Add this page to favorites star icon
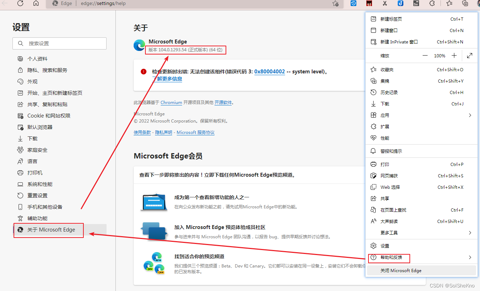The height and width of the screenshot is (291, 480). tap(335, 3)
